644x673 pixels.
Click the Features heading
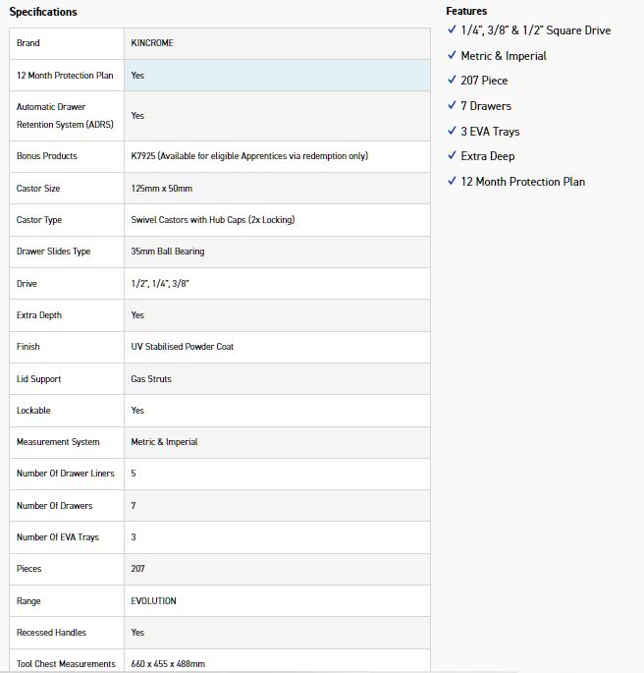466,11
